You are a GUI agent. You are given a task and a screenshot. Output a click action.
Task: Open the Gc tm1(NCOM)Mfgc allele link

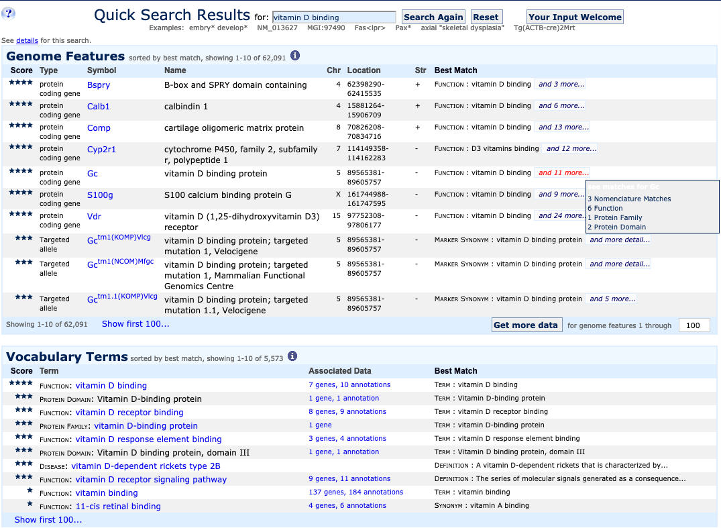pyautogui.click(x=121, y=263)
